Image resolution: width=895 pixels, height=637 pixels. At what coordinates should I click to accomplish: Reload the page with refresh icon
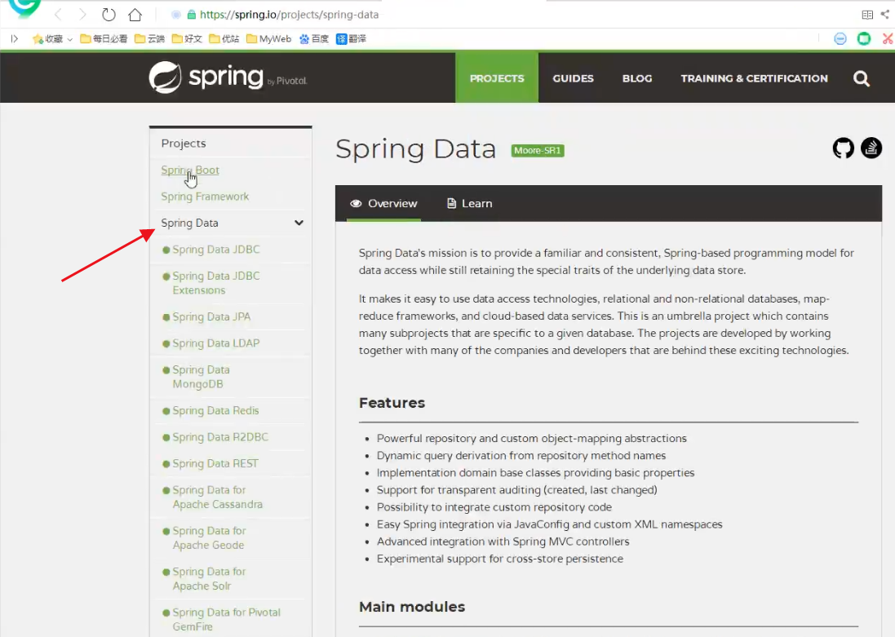(109, 15)
